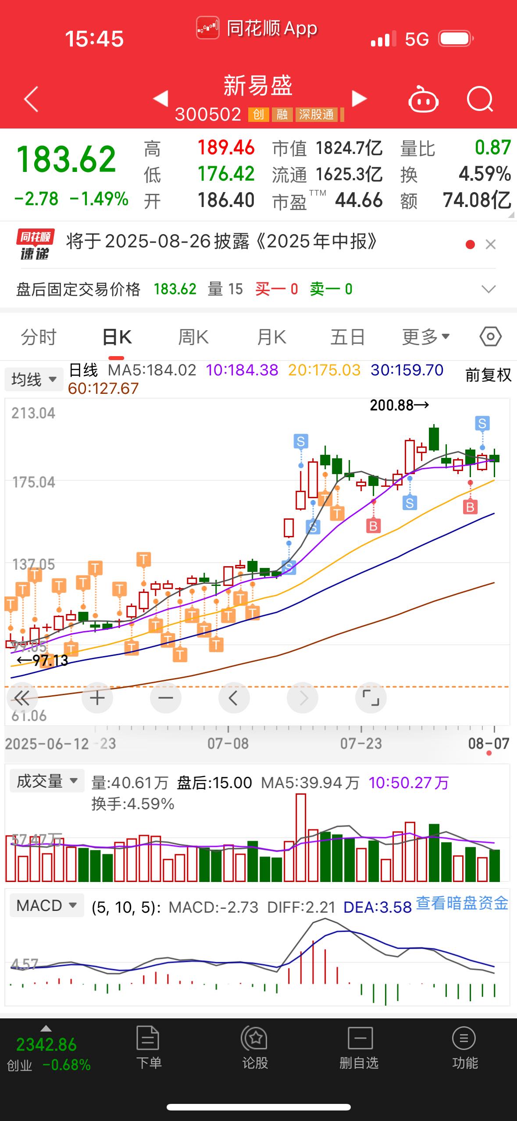Go to previous stock with left triangle
This screenshot has height=1121, width=517.
pos(160,98)
